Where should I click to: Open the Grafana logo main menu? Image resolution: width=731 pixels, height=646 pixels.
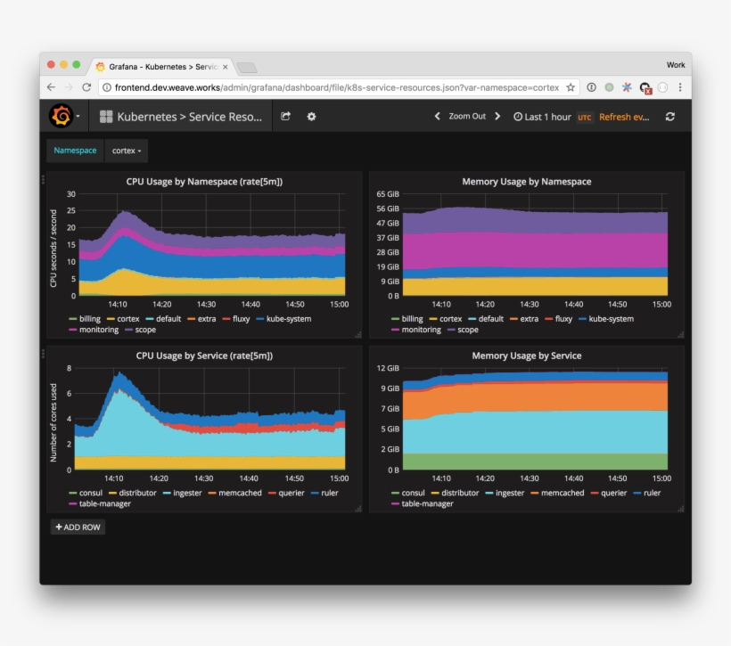coord(61,116)
